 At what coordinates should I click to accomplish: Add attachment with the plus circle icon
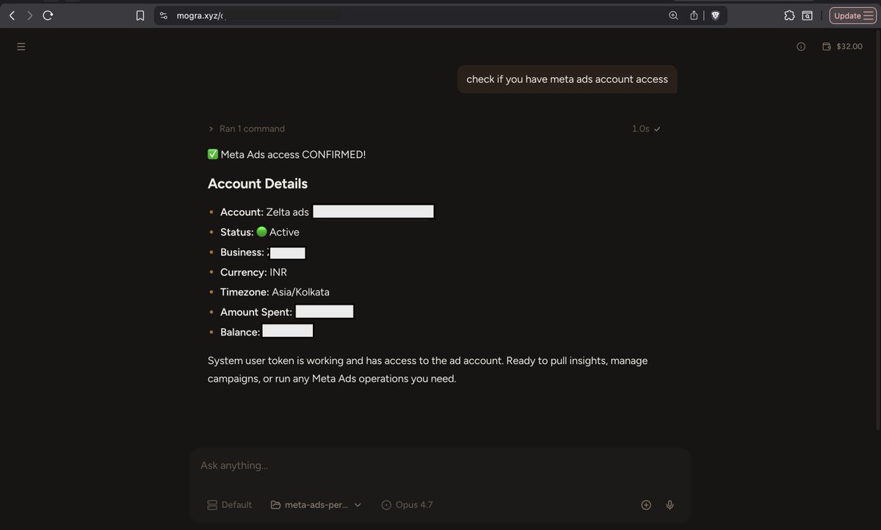click(x=646, y=505)
